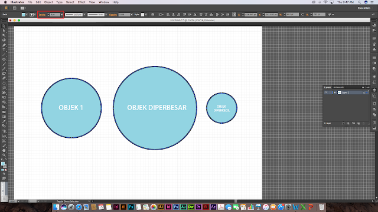378x212 pixels.
Task: Open the Stroke weight dropdown
Action: coord(62,15)
